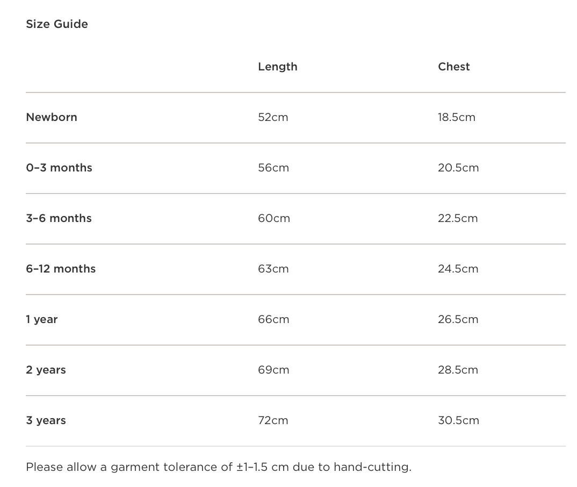Click the 2 years row label
The width and height of the screenshot is (577, 487).
(46, 370)
